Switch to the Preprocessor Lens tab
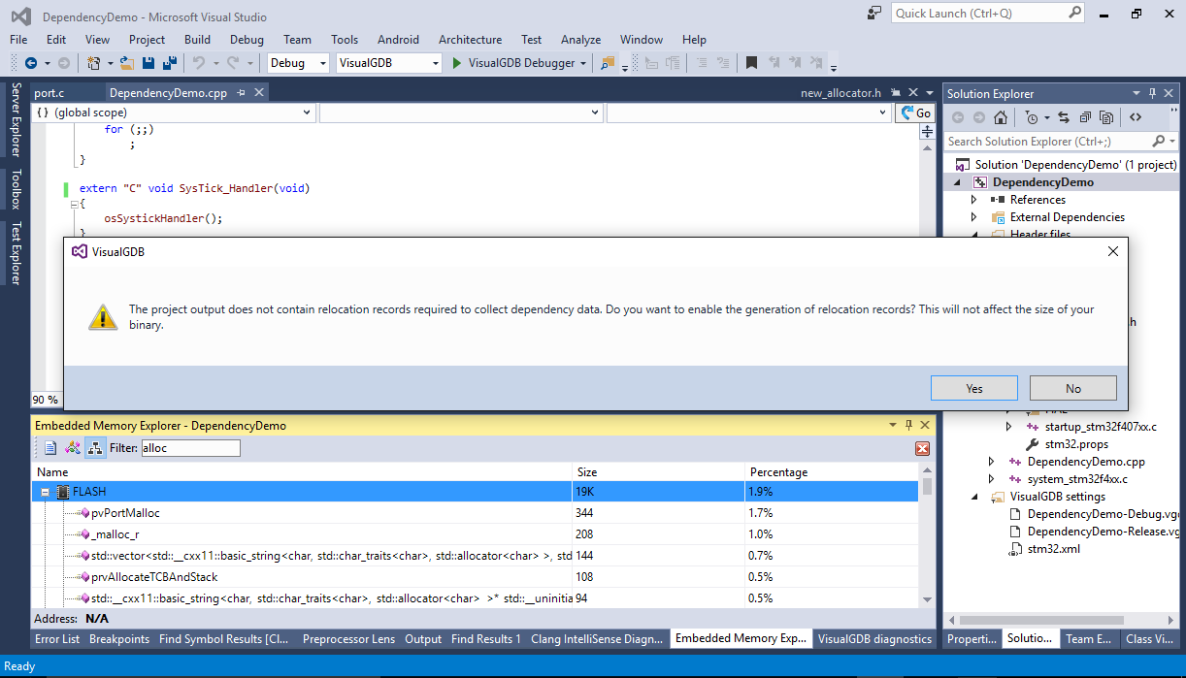Image resolution: width=1186 pixels, height=678 pixels. tap(348, 639)
